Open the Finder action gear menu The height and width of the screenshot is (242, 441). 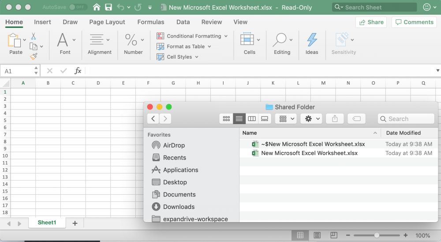pyautogui.click(x=311, y=119)
